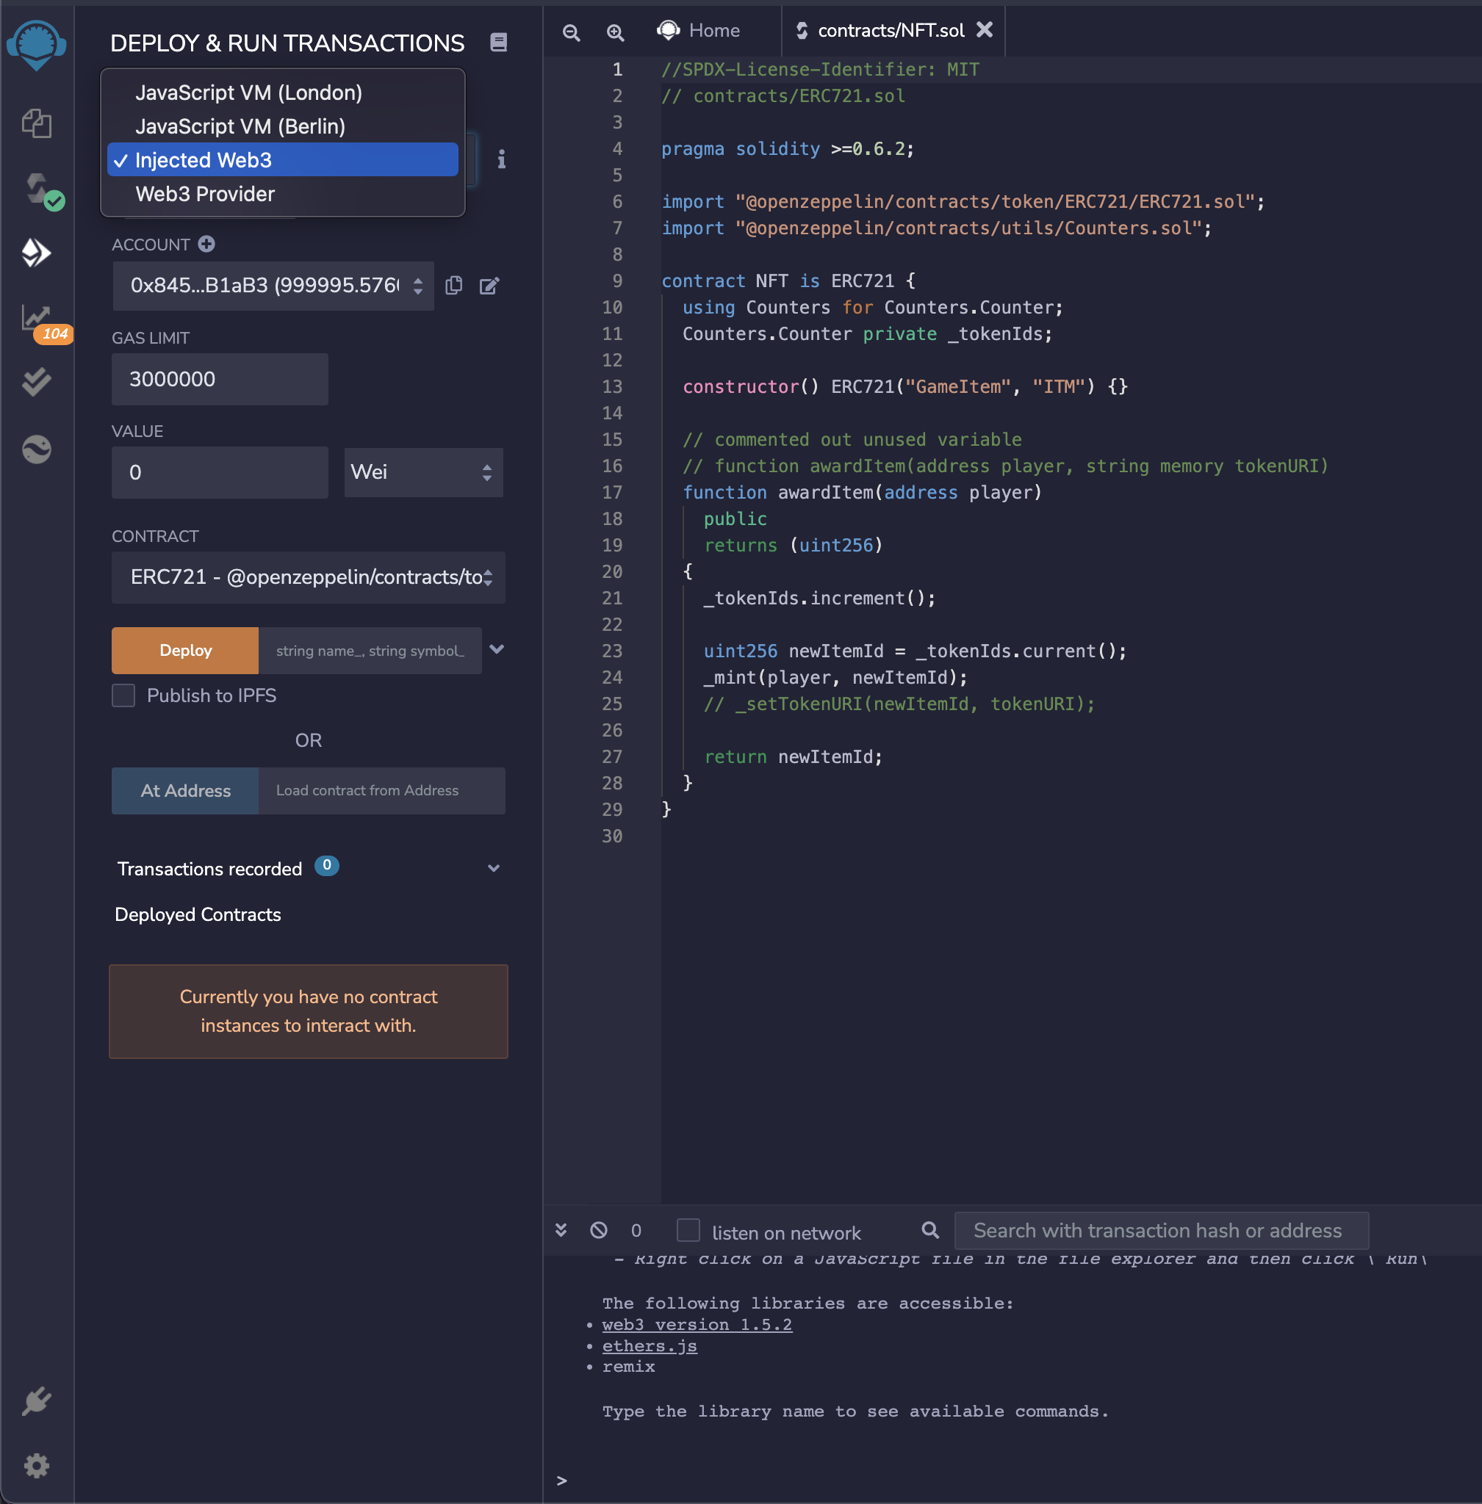Image resolution: width=1482 pixels, height=1504 pixels.
Task: Copy the account address to clipboard
Action: tap(454, 286)
